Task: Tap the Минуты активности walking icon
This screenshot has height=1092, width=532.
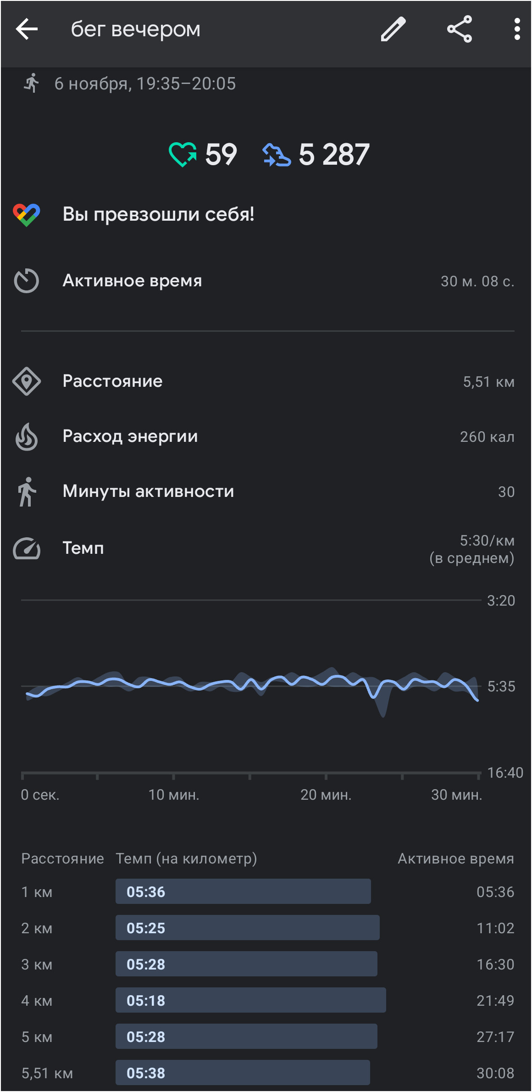Action: tap(27, 492)
